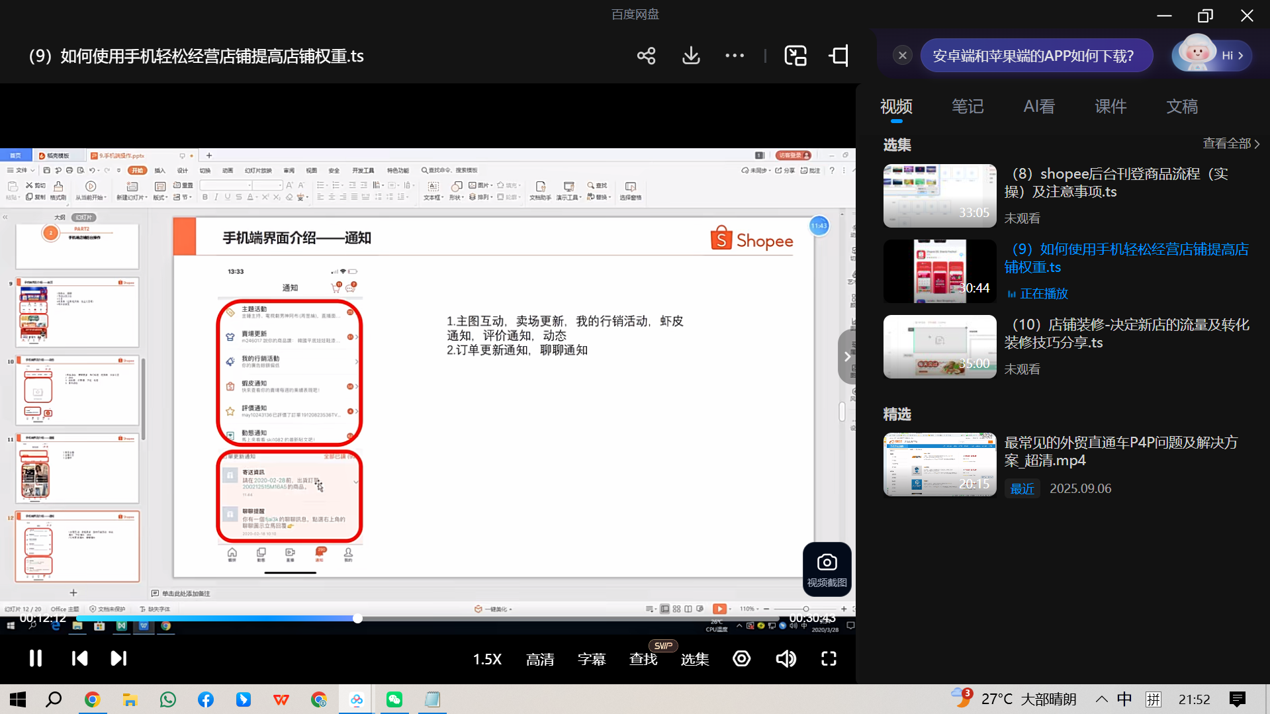Click the video progress bar handle

pos(357,618)
